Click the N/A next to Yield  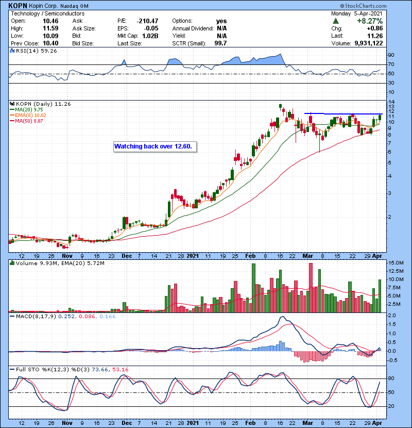tap(221, 36)
